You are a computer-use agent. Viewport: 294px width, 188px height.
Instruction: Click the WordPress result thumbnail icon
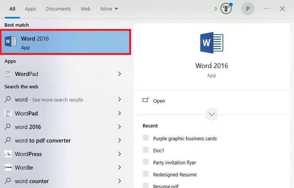pyautogui.click(x=8, y=154)
